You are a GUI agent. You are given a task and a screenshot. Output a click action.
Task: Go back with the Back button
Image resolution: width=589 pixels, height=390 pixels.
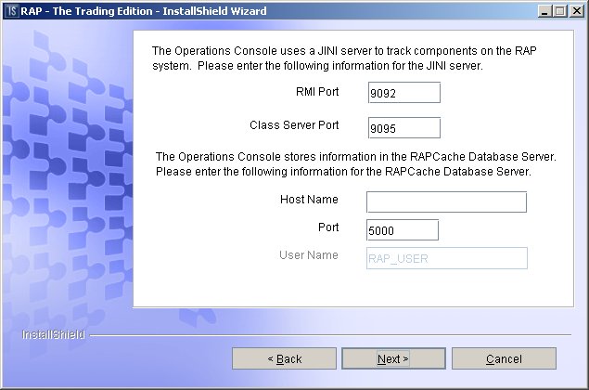[284, 358]
